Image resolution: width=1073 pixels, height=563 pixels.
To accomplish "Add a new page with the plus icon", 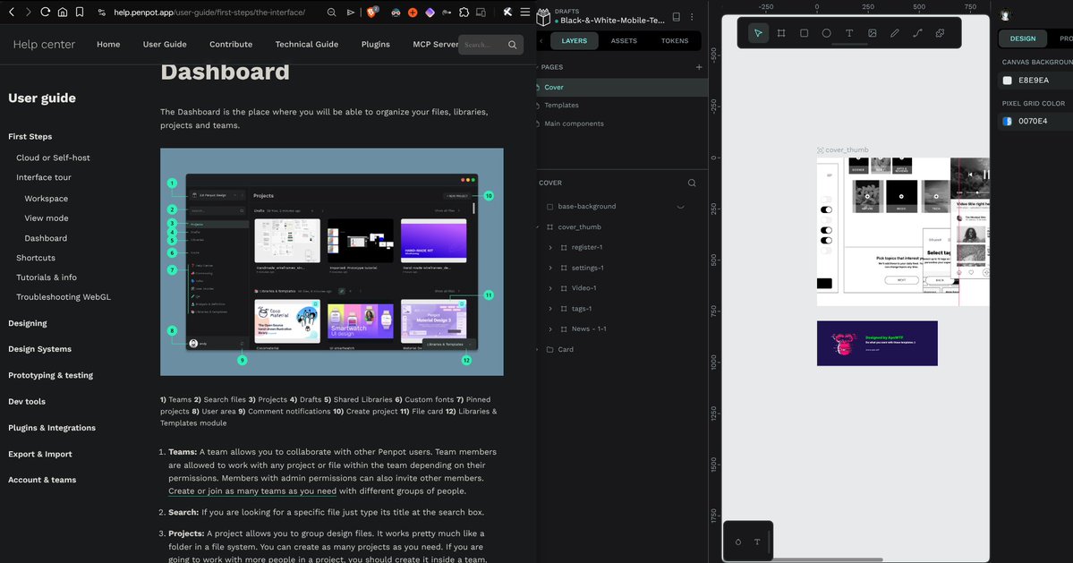I will [699, 67].
